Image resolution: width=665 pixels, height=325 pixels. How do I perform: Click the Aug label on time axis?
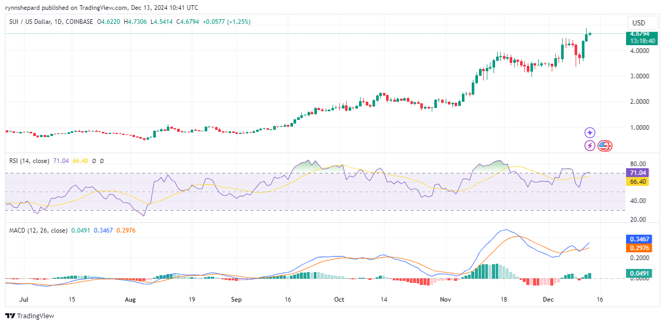click(x=130, y=300)
